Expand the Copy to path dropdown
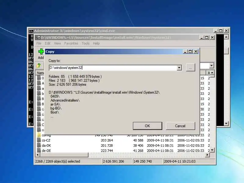 (179, 68)
